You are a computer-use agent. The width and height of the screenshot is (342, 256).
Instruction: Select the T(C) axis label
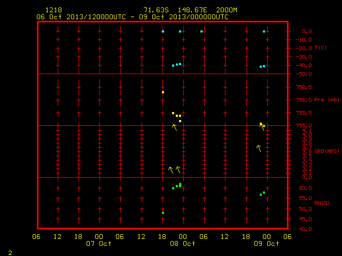click(x=321, y=48)
